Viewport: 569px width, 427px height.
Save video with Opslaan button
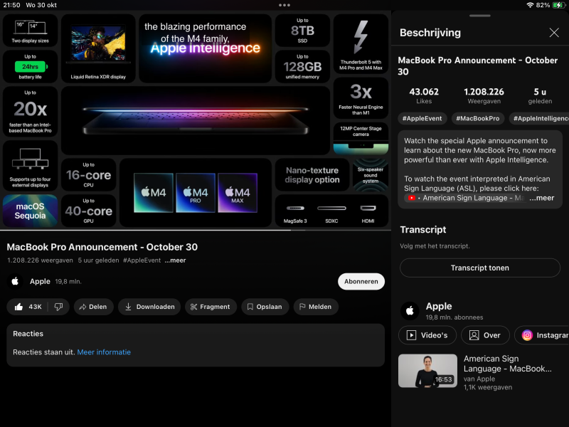click(265, 307)
